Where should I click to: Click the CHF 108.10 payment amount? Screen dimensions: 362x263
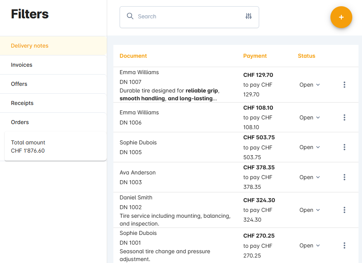[x=258, y=108]
